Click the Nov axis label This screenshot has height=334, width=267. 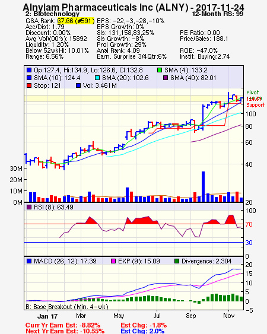[228, 316]
